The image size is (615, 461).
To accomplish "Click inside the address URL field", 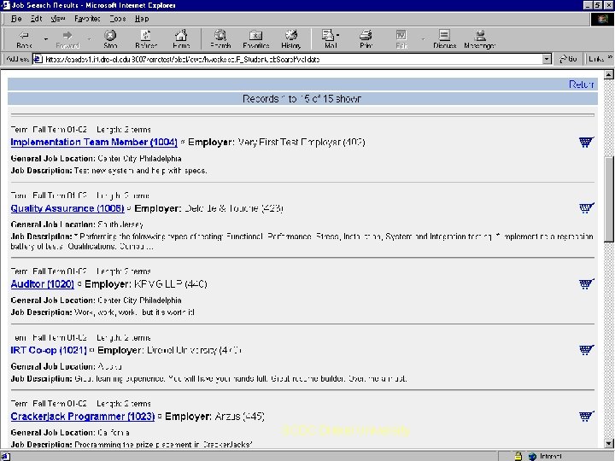I will click(292, 59).
